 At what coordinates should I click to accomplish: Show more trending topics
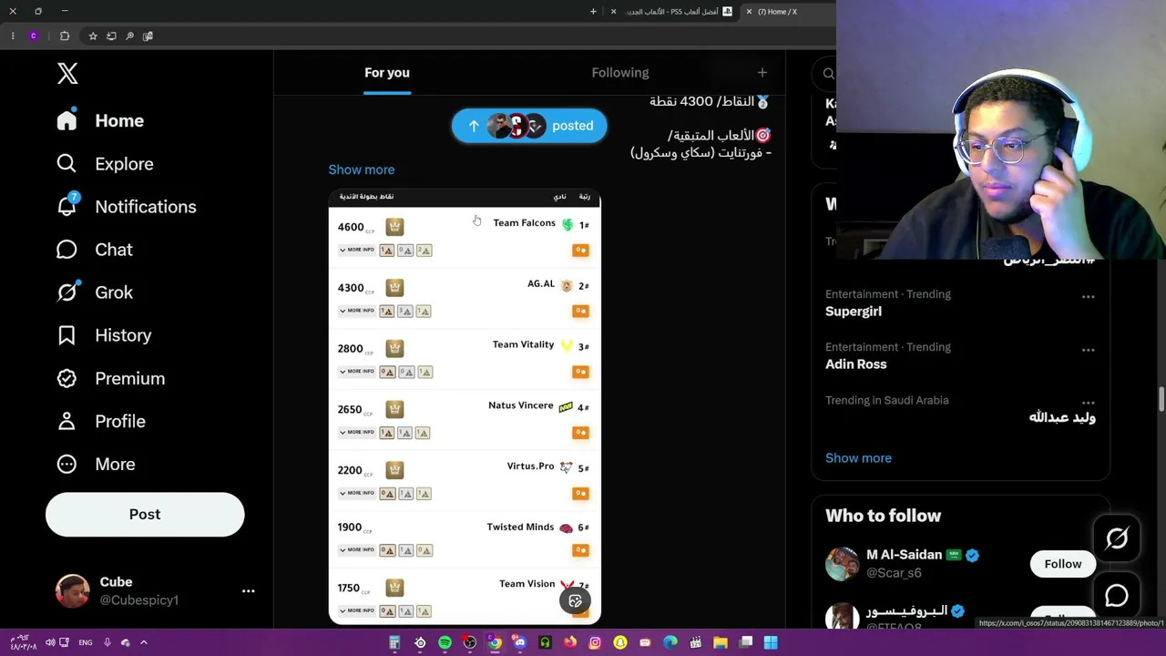click(858, 458)
